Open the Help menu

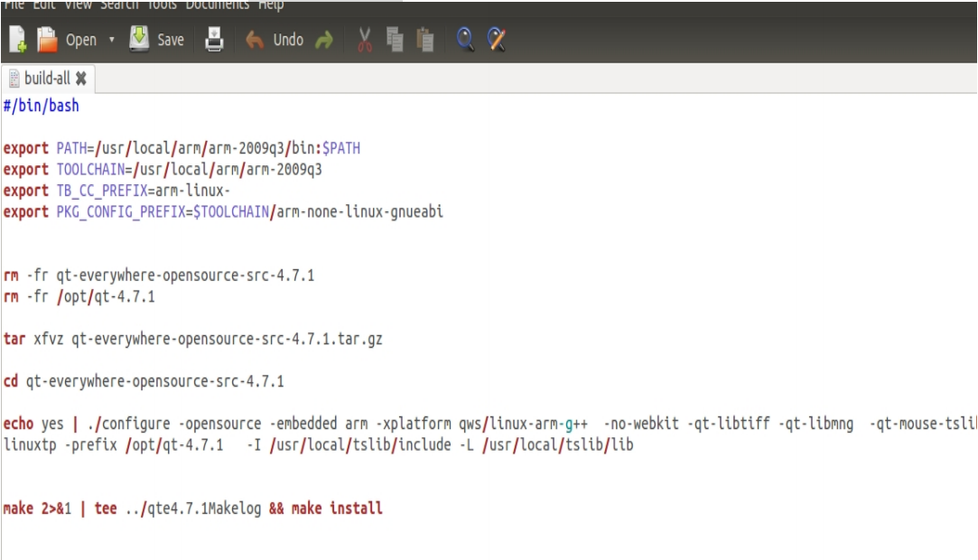click(271, 5)
